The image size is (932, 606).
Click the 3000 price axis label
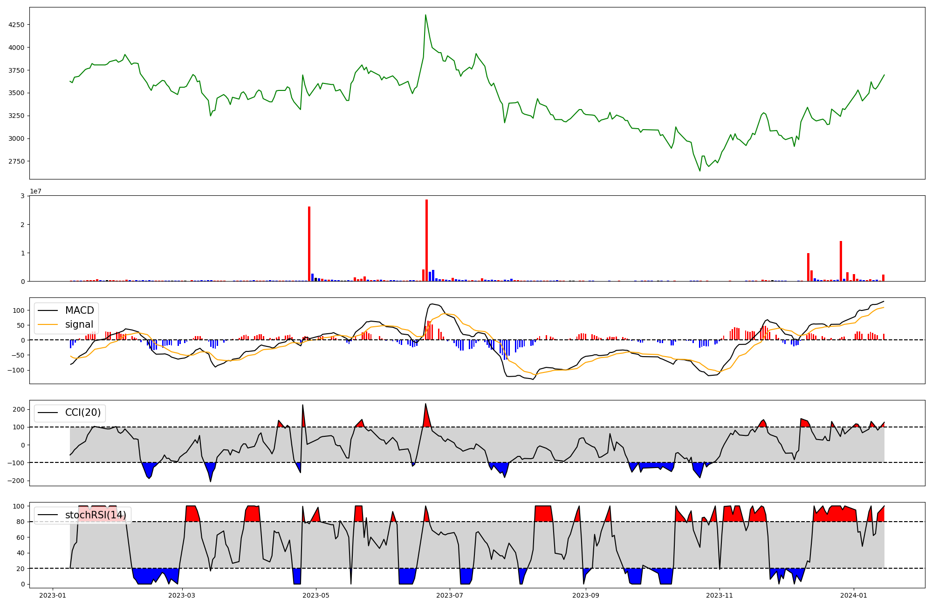17,138
